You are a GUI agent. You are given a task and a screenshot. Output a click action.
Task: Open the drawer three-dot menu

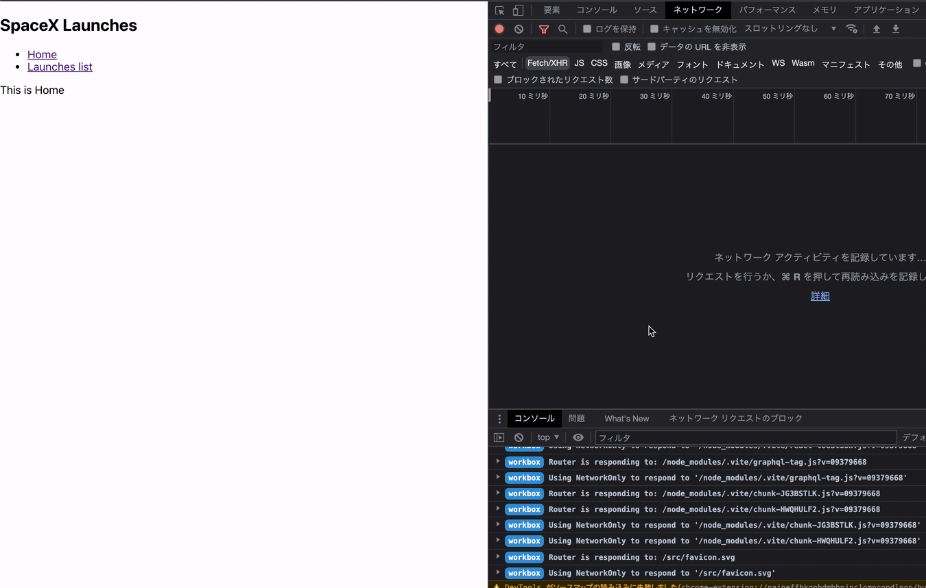(x=499, y=419)
